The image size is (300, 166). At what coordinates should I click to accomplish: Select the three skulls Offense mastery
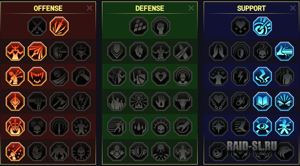[37, 126]
